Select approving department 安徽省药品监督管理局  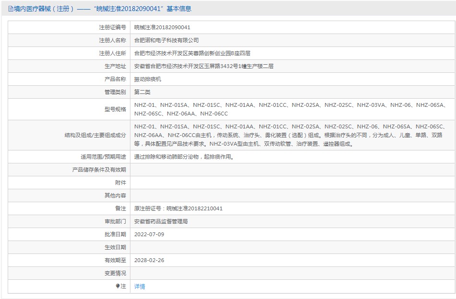tap(161, 221)
